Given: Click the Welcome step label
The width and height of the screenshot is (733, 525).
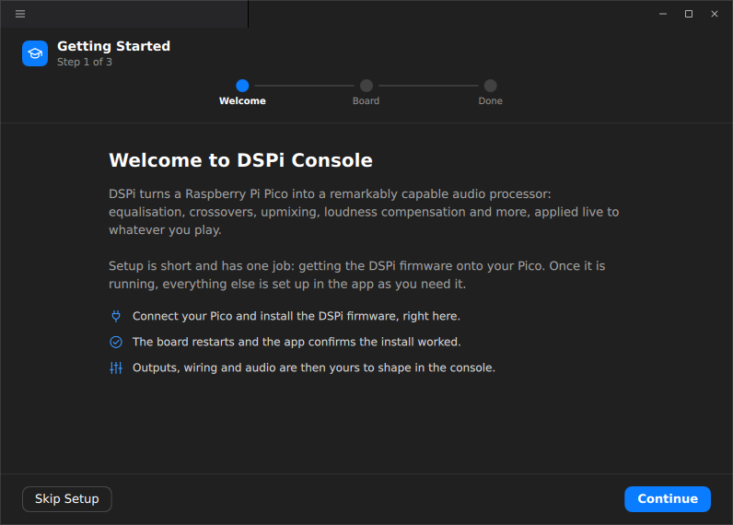Looking at the screenshot, I should point(242,101).
